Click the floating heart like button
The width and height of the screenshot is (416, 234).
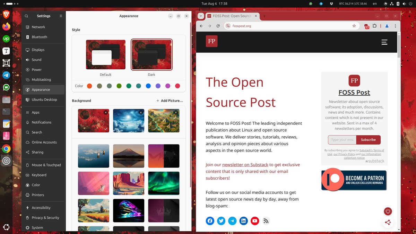coord(388,211)
